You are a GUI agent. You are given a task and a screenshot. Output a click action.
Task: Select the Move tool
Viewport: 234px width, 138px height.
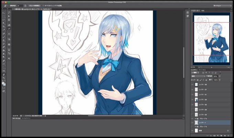point(4,13)
